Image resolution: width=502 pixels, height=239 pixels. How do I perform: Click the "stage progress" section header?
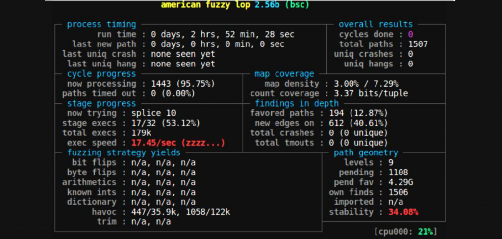coord(101,103)
